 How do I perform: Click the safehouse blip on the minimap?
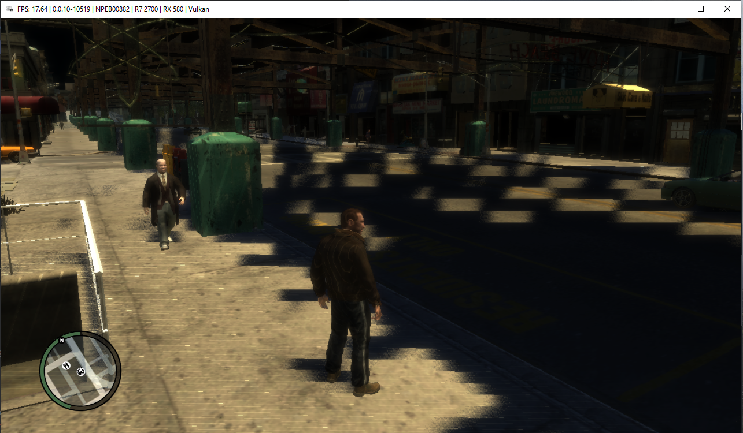point(80,372)
